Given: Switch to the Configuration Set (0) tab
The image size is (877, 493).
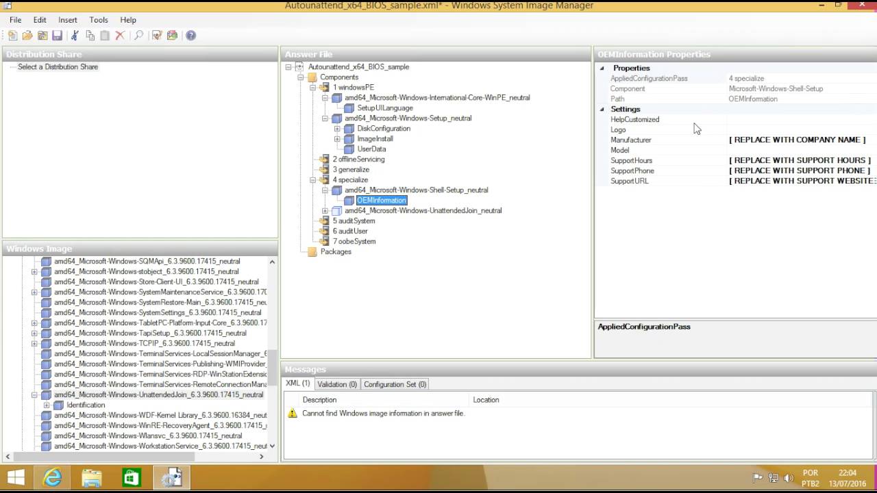Looking at the screenshot, I should [x=395, y=384].
